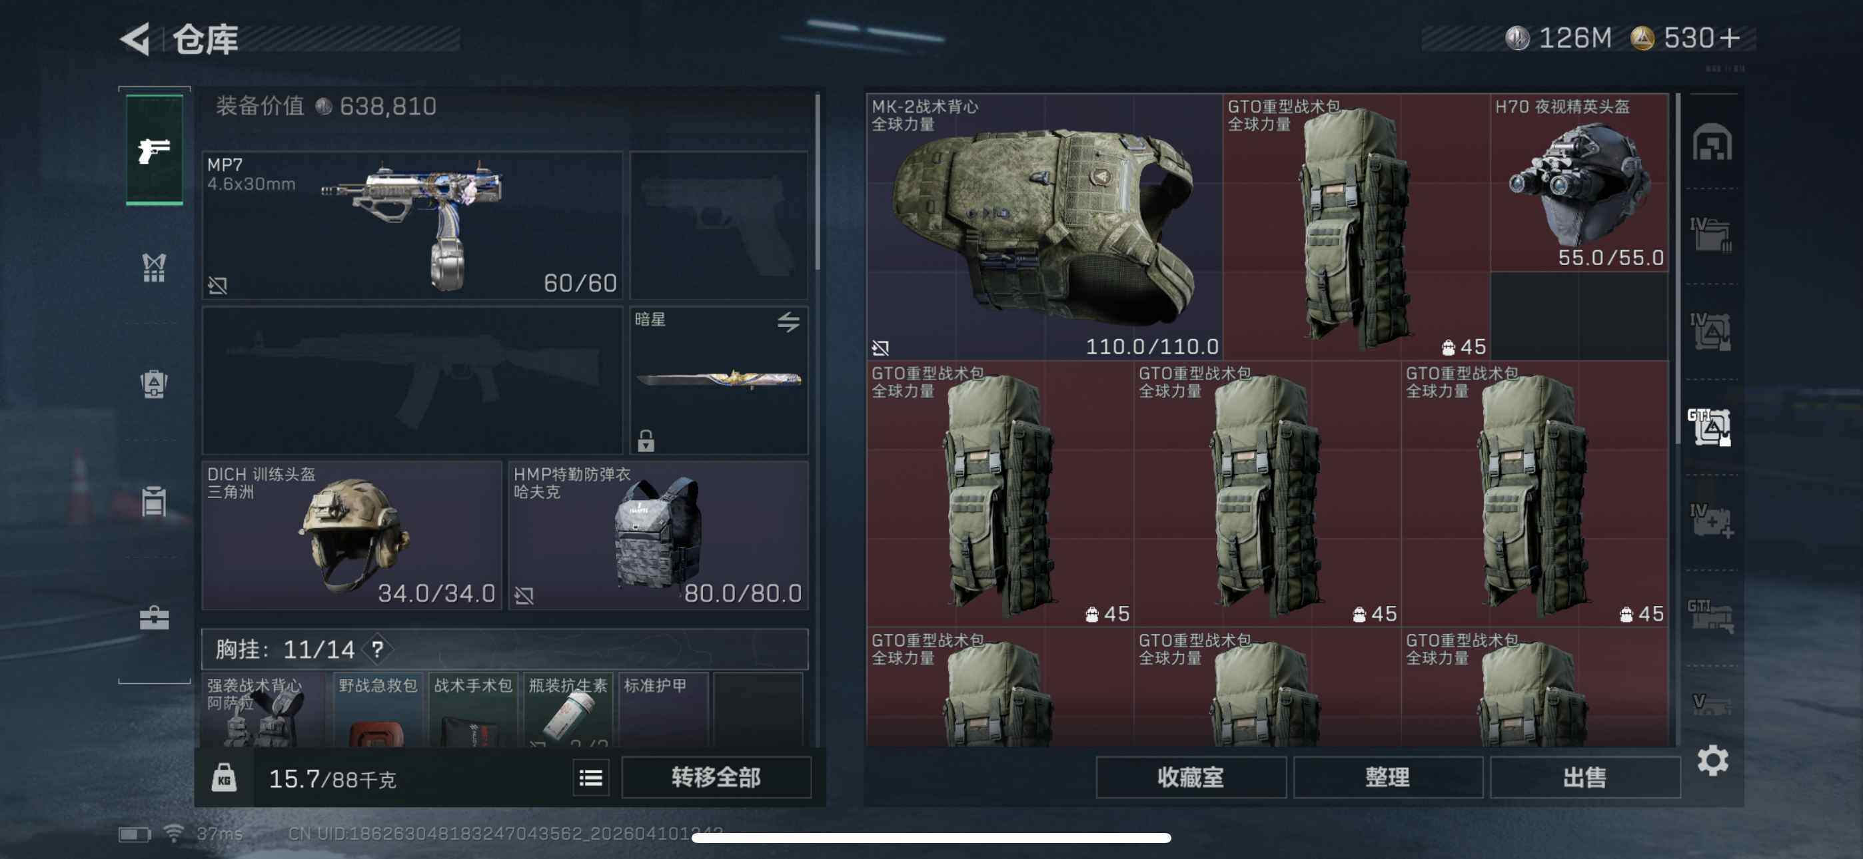Toggle the inventory list view icon
This screenshot has height=859, width=1863.
[x=591, y=777]
